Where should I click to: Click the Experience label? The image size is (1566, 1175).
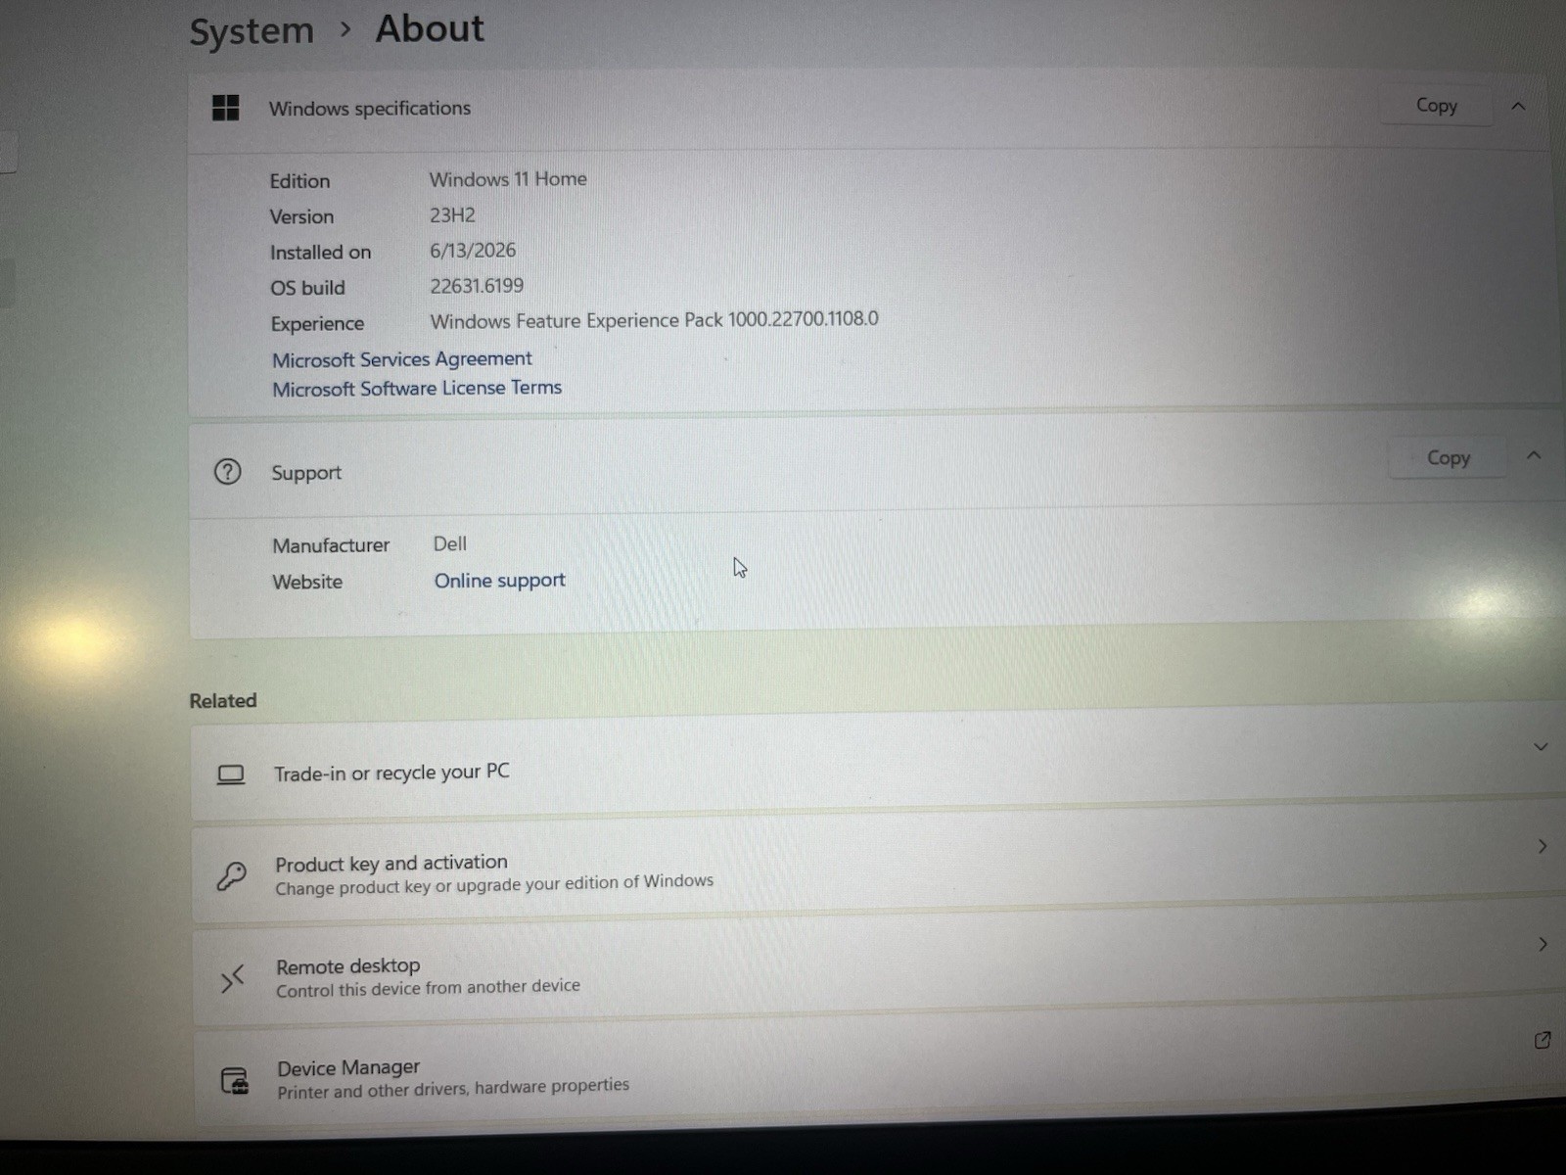click(x=317, y=324)
